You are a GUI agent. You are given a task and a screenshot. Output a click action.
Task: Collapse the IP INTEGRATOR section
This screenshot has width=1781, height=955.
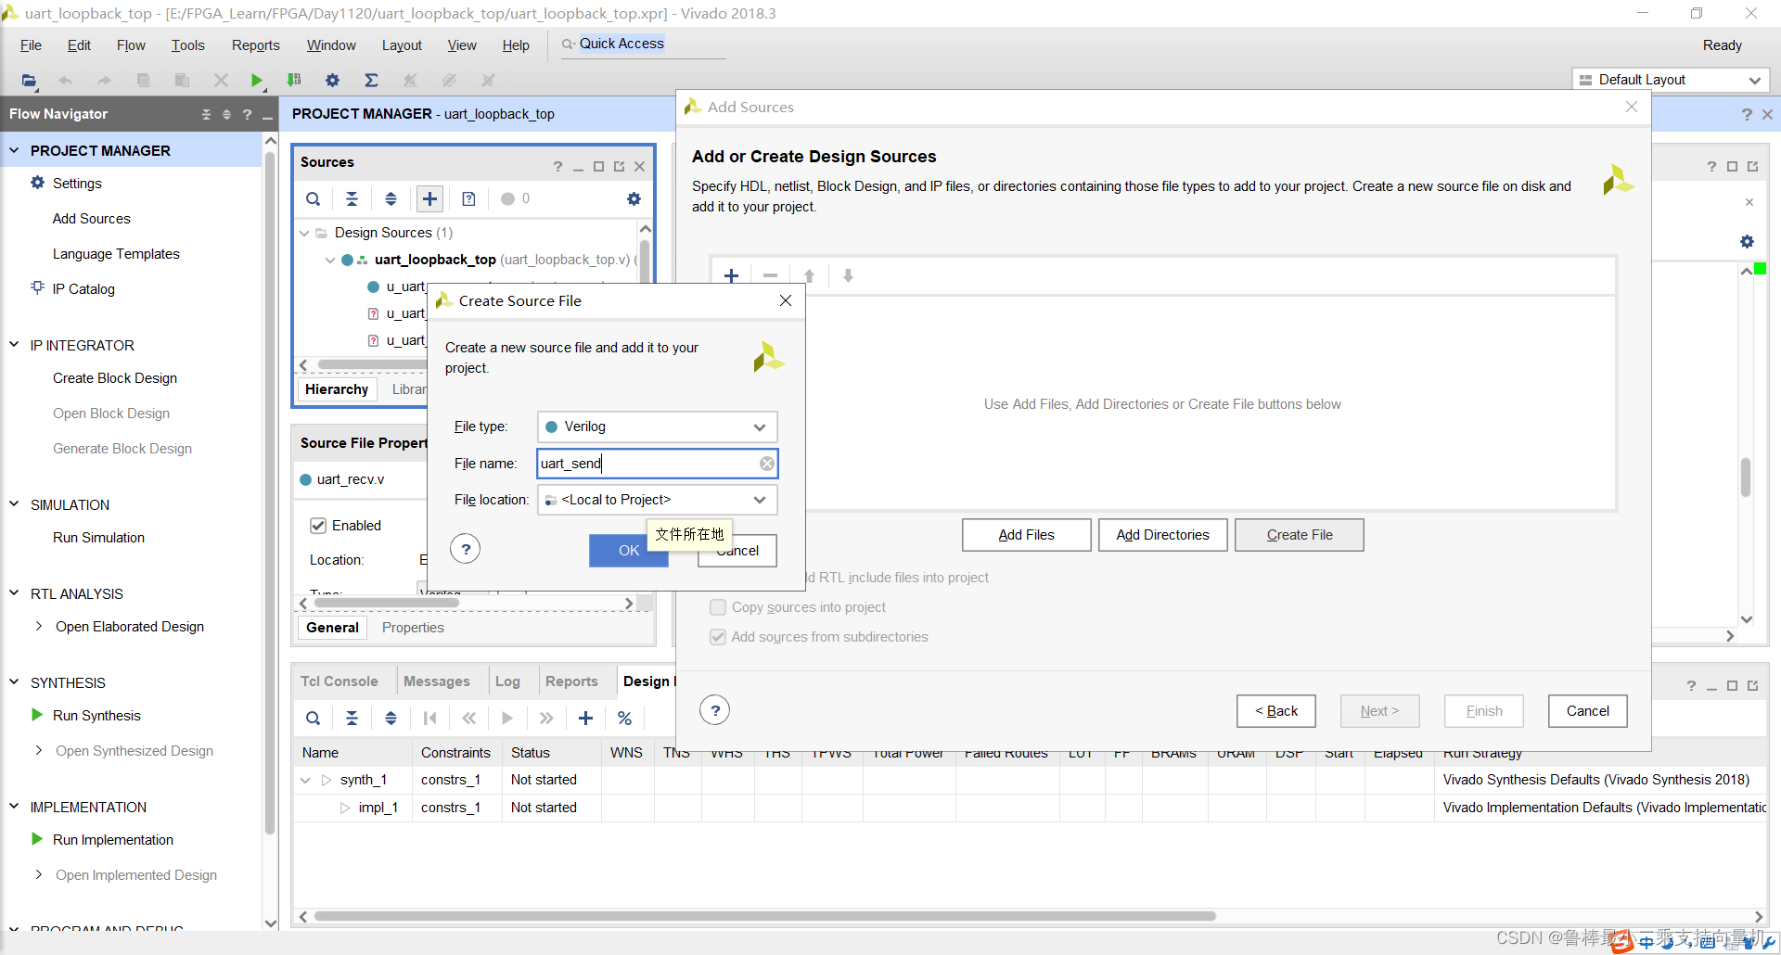click(x=14, y=344)
